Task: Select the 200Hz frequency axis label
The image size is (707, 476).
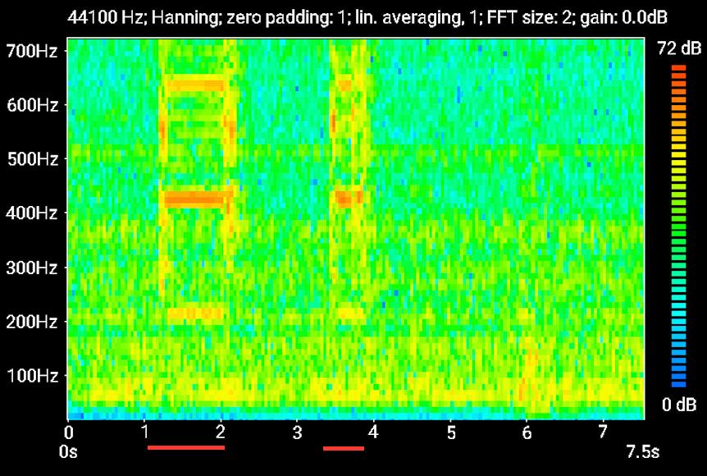Action: coord(32,323)
